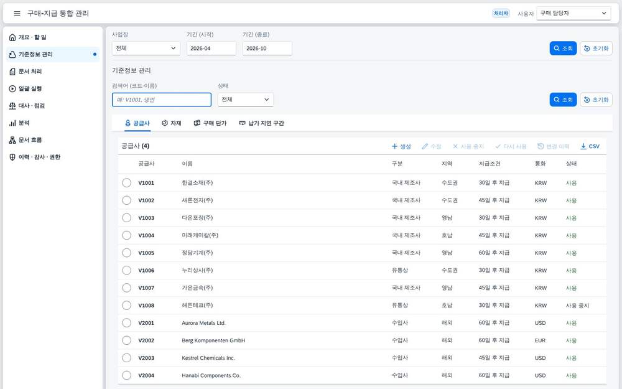Focus the 검색어 (코드·이름) search field

[x=162, y=100]
